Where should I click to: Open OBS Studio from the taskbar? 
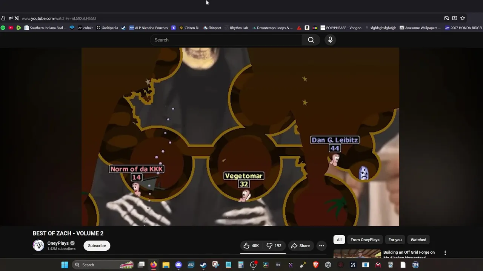tap(254, 265)
